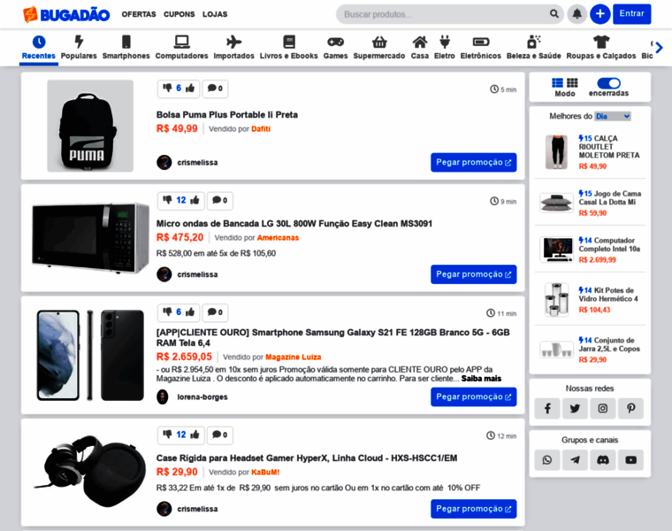Click the Entrar login button
Image resolution: width=672 pixels, height=531 pixels.
(631, 14)
